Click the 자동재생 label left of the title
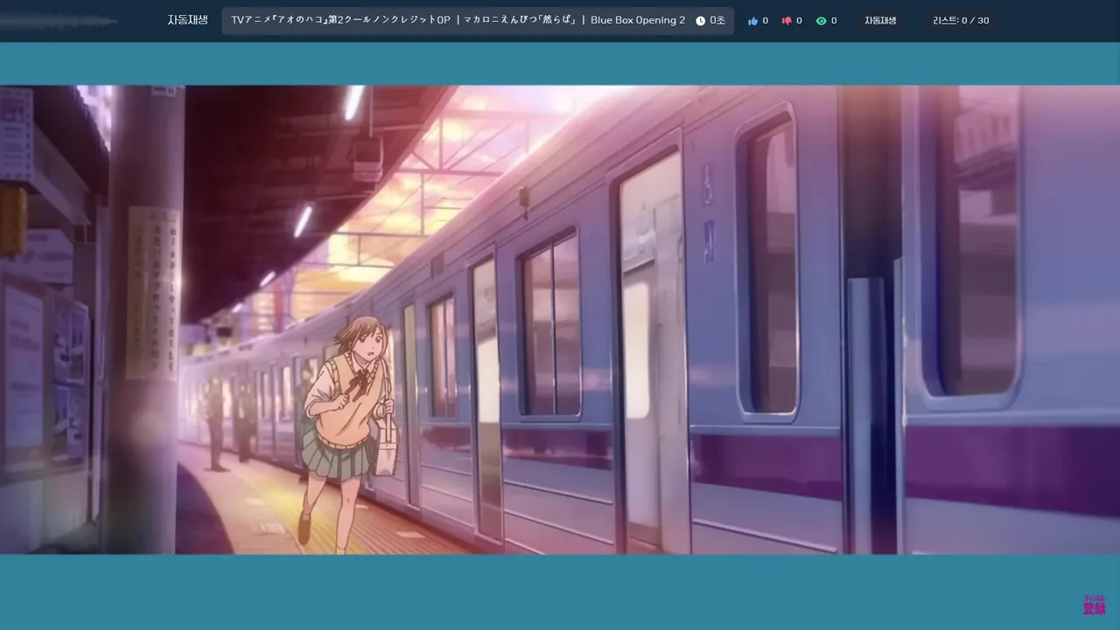The image size is (1120, 630). click(x=187, y=20)
